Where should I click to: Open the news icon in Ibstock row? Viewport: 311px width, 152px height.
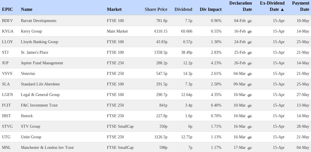click(250, 116)
